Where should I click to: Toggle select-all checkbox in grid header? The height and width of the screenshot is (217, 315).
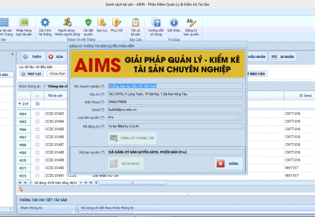[37, 97]
